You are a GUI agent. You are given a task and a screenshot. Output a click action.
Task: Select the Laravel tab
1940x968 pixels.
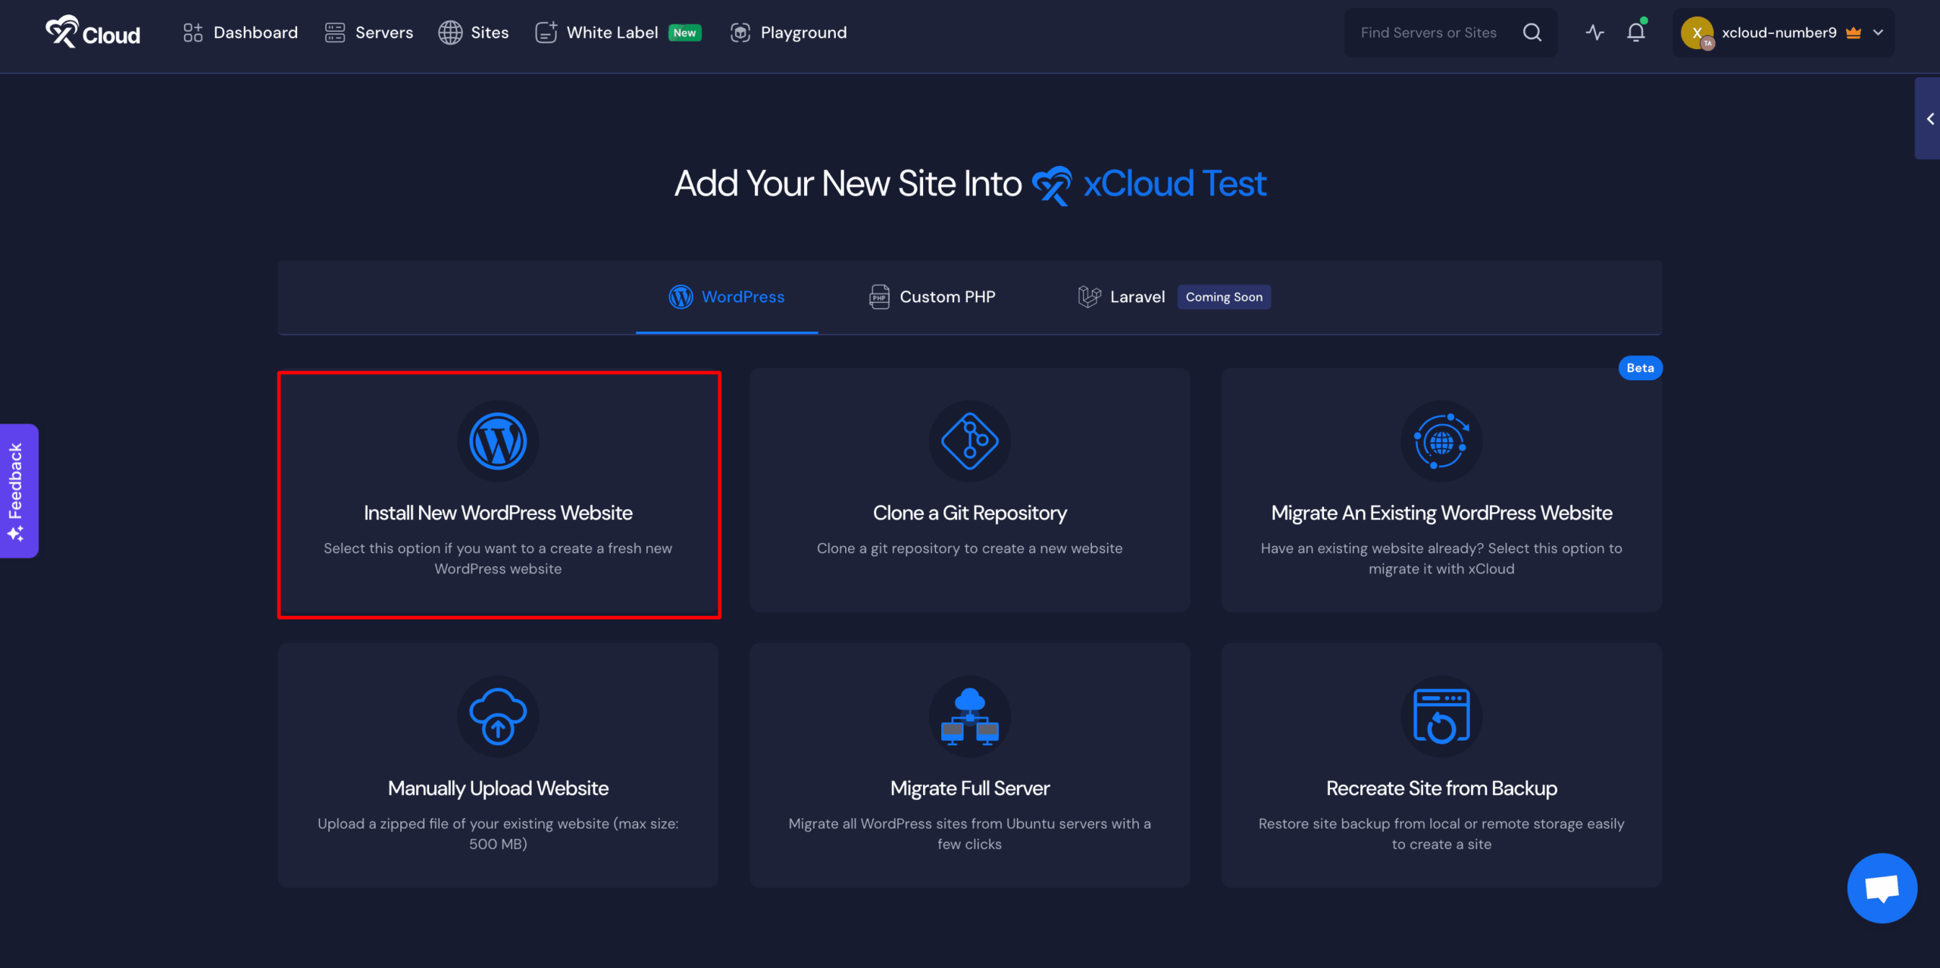coord(1122,297)
